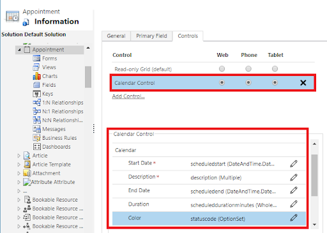Select the Color property row
The width and height of the screenshot is (327, 233).
click(209, 218)
